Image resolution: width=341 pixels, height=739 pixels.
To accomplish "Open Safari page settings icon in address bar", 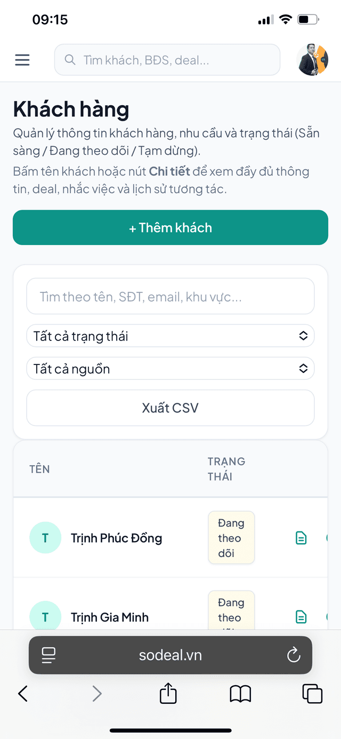I will coord(48,655).
